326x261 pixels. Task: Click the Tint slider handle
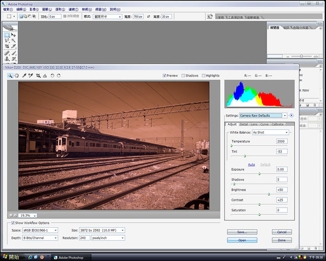tap(244, 155)
